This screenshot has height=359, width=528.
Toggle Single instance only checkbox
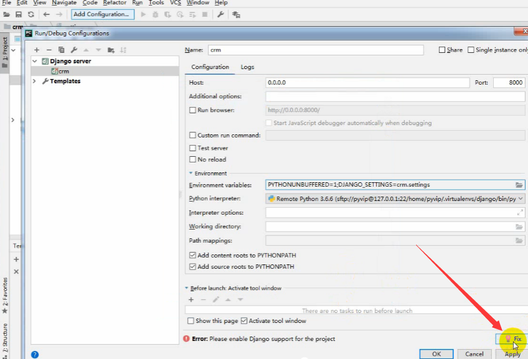pyautogui.click(x=471, y=50)
